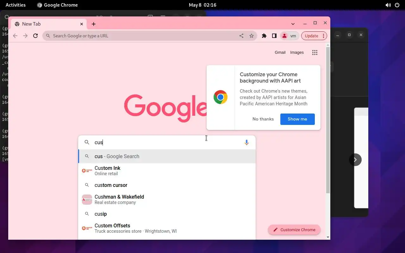Open Chrome menu three dots

point(323,36)
